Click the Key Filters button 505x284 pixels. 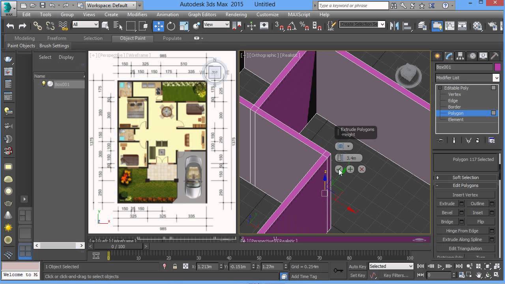pyautogui.click(x=396, y=275)
